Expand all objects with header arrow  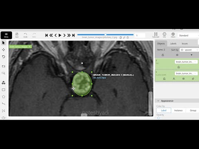pos(192,55)
